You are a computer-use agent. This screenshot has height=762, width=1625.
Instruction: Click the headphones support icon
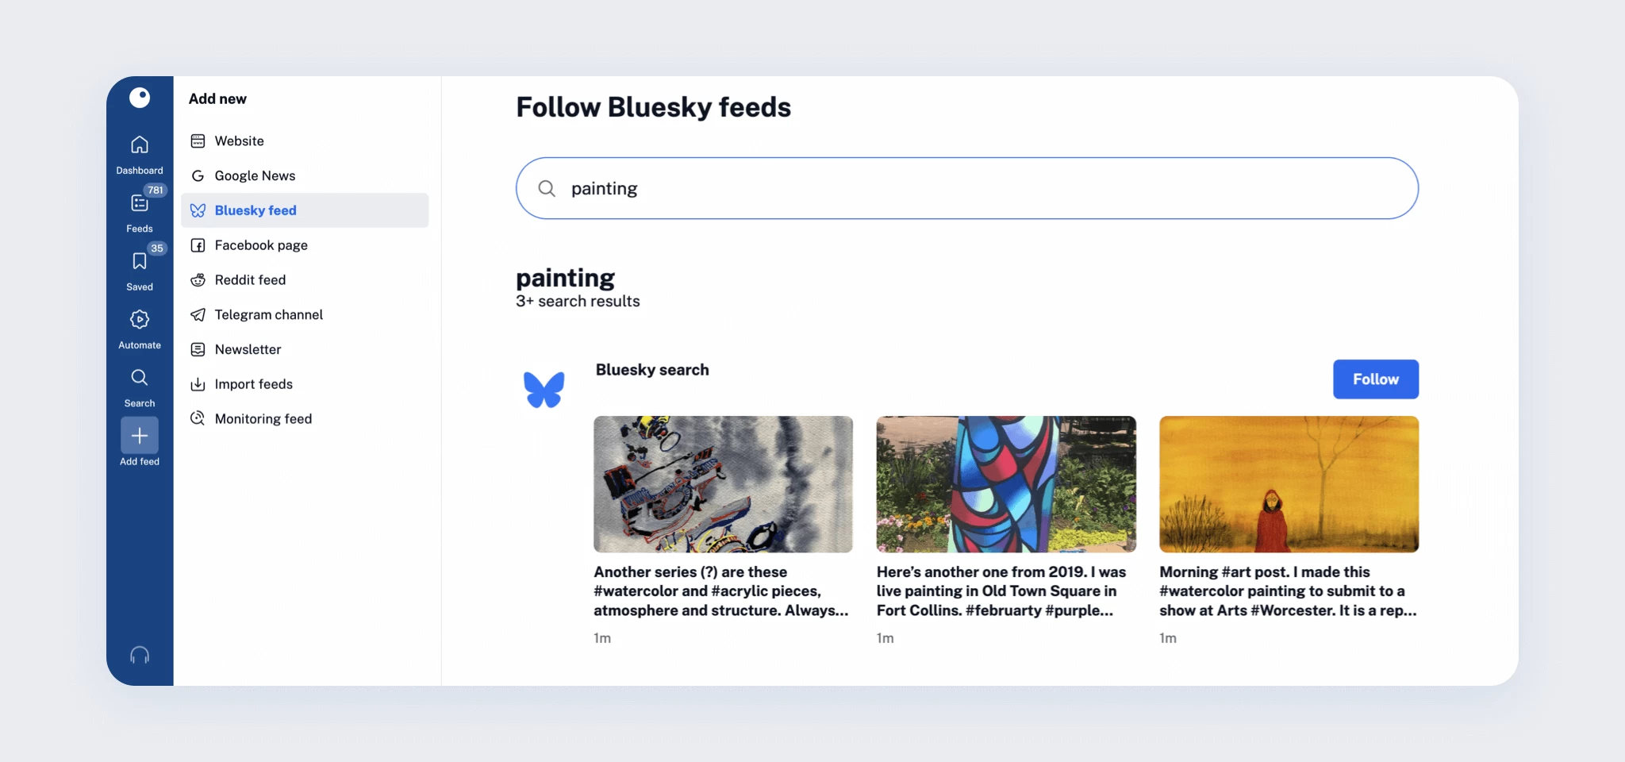pyautogui.click(x=140, y=655)
